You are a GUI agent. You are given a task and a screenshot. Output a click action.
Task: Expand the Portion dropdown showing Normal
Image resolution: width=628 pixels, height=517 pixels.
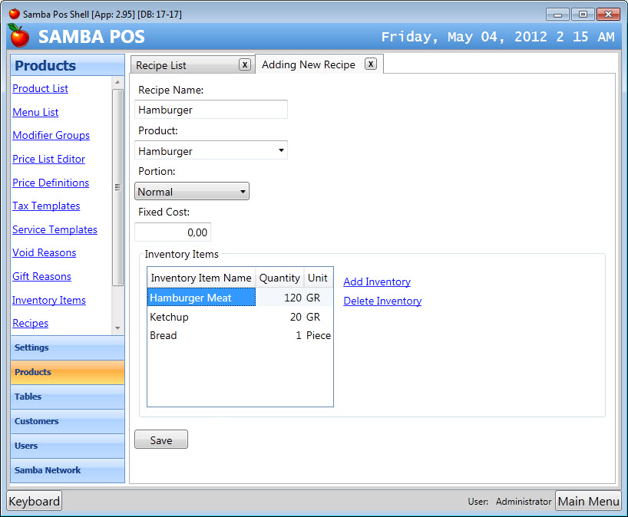click(x=192, y=191)
